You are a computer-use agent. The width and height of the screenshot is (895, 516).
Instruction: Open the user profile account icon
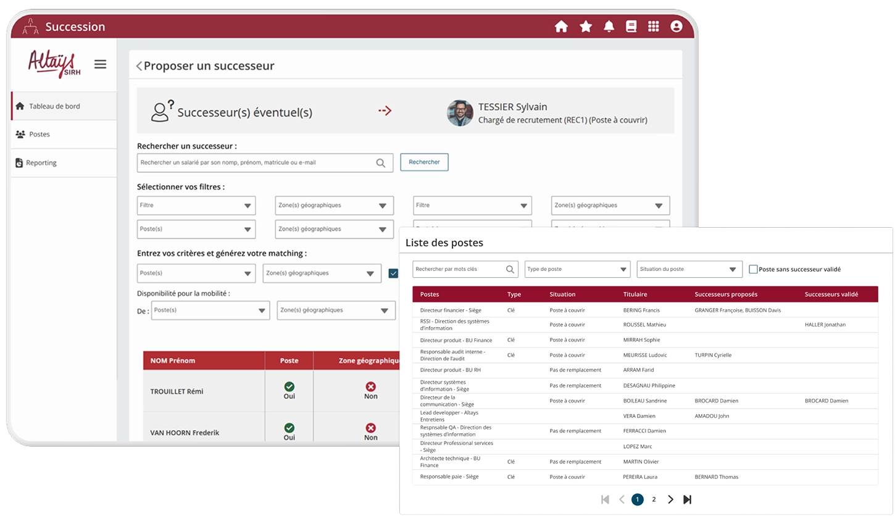[676, 27]
